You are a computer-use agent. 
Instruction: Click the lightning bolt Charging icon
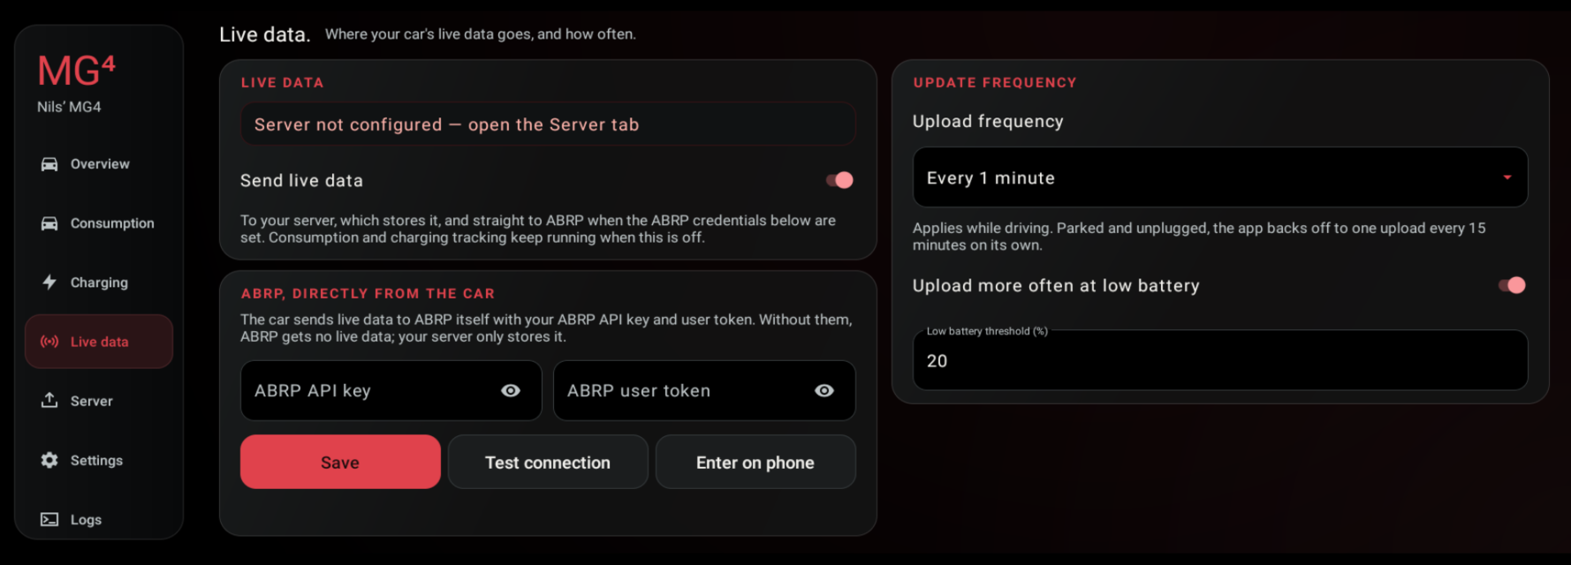pyautogui.click(x=49, y=282)
